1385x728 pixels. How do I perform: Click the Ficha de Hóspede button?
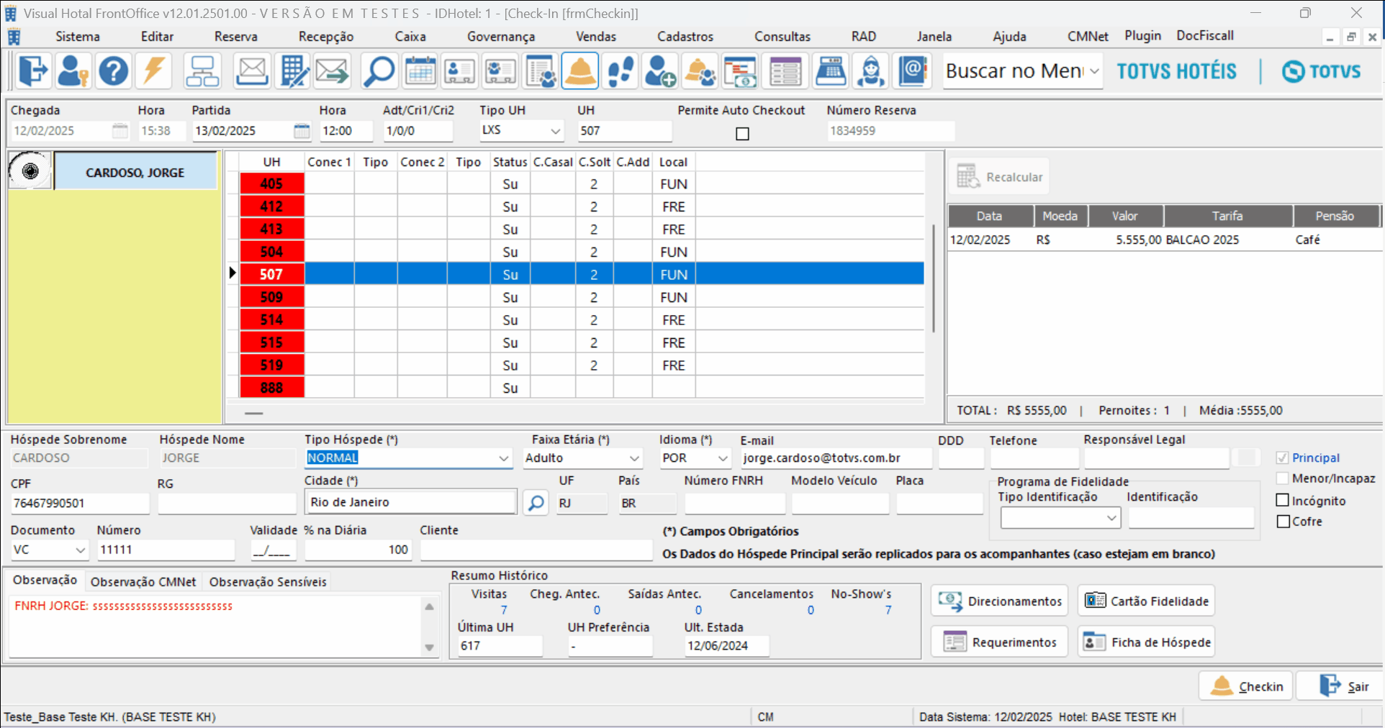[x=1146, y=642]
